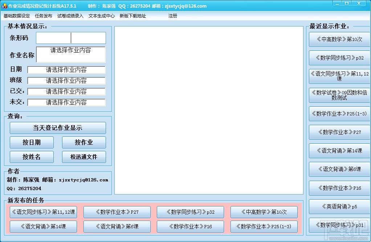Click the app icon in title bar

(4, 6)
